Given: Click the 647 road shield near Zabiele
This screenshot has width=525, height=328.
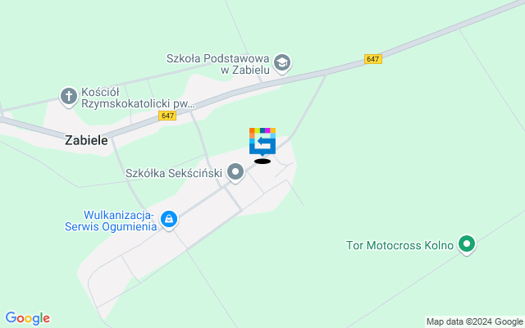Looking at the screenshot, I should 167,116.
